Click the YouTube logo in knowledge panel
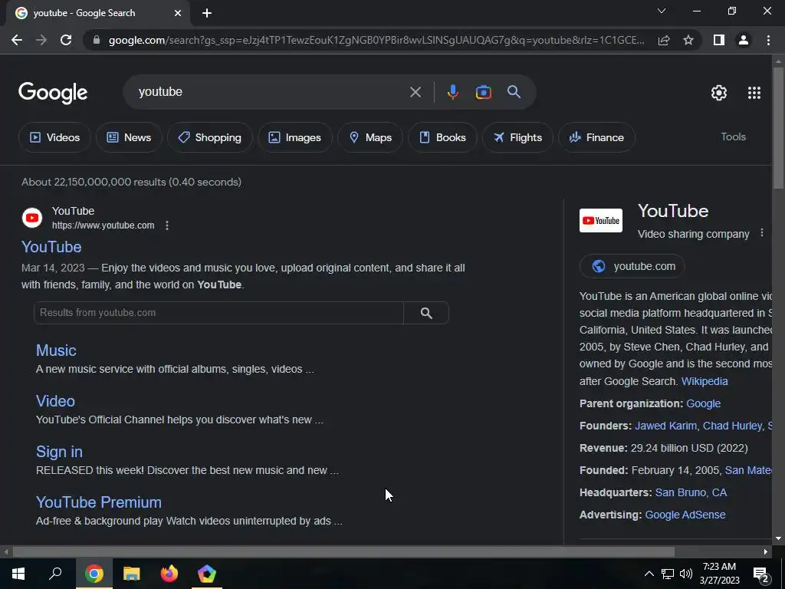The width and height of the screenshot is (785, 589). click(x=601, y=220)
